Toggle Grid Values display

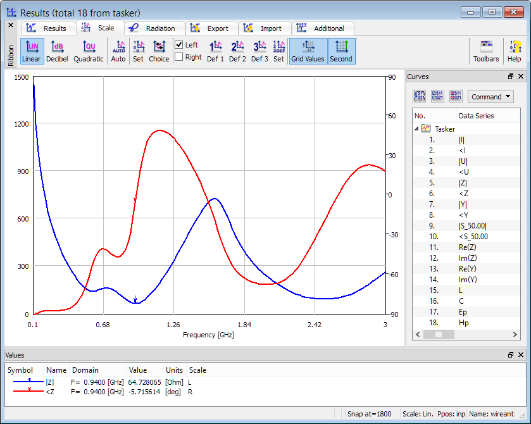point(308,51)
